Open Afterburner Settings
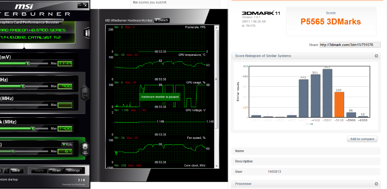The height and width of the screenshot is (189, 387). [73, 171]
